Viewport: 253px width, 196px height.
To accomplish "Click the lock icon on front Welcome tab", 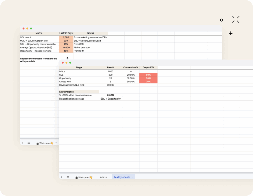I will tap(77, 177).
